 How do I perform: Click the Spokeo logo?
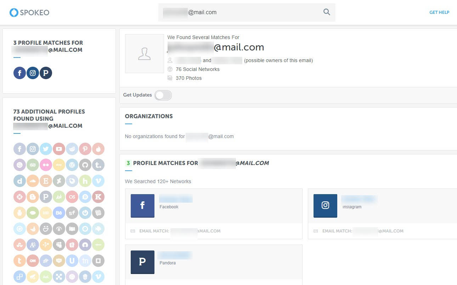click(x=29, y=12)
